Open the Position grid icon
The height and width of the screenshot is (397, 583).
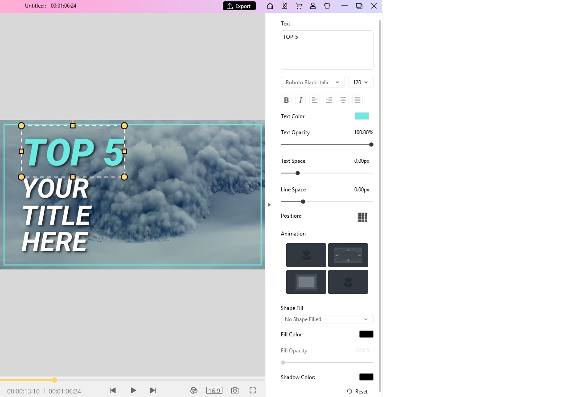click(363, 218)
